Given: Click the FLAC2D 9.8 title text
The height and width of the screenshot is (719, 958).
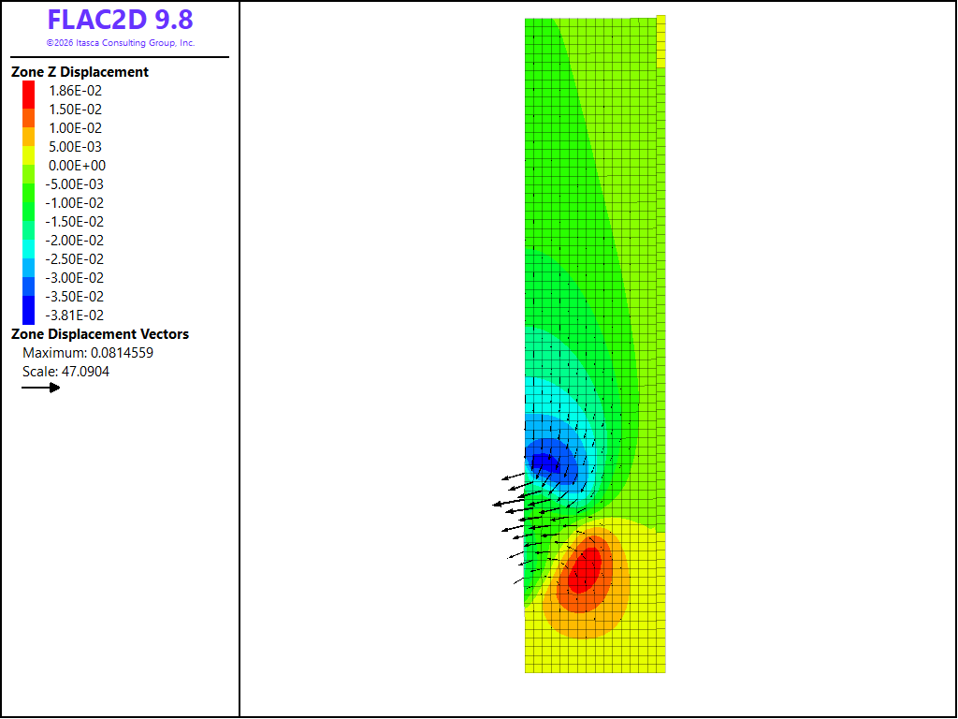Looking at the screenshot, I should click(121, 20).
